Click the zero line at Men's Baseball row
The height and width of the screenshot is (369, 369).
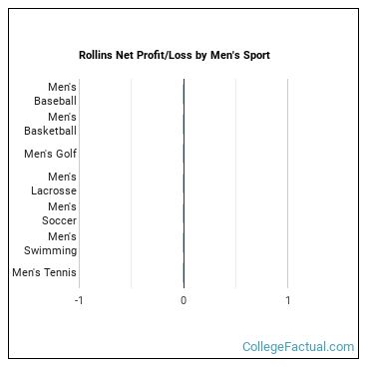pyautogui.click(x=184, y=94)
